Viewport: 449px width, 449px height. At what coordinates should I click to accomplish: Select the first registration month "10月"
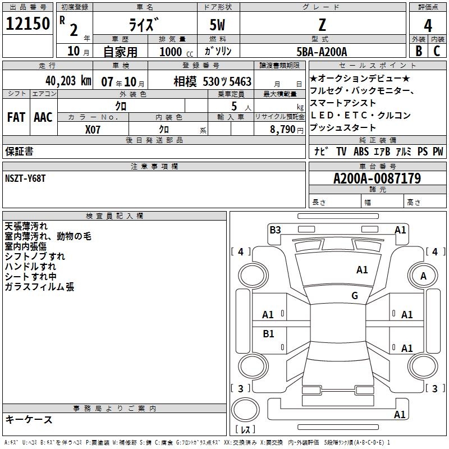point(78,51)
